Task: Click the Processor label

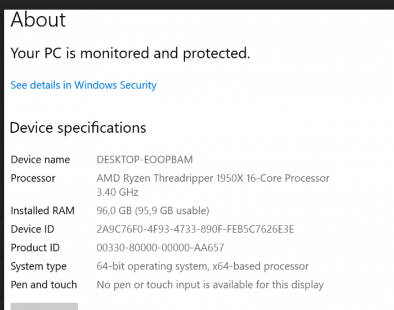Action: pos(33,178)
